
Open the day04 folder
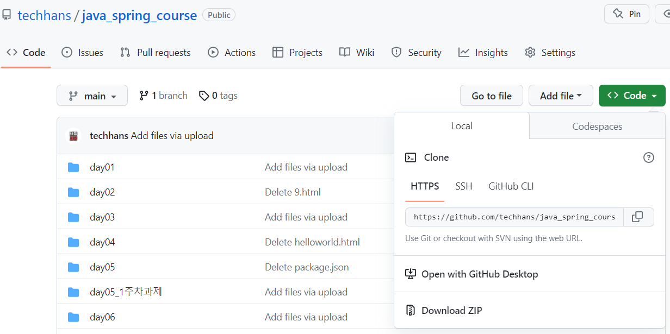click(x=102, y=242)
